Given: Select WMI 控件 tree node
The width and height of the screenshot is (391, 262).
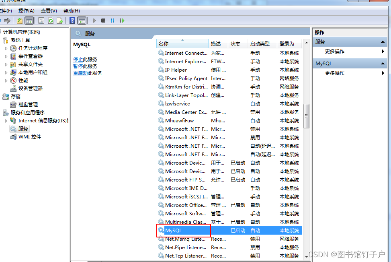Looking at the screenshot, I should 30,136.
